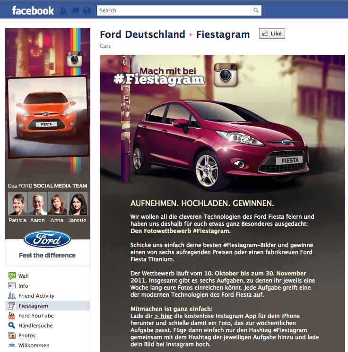Click the Info card icon

point(12,285)
